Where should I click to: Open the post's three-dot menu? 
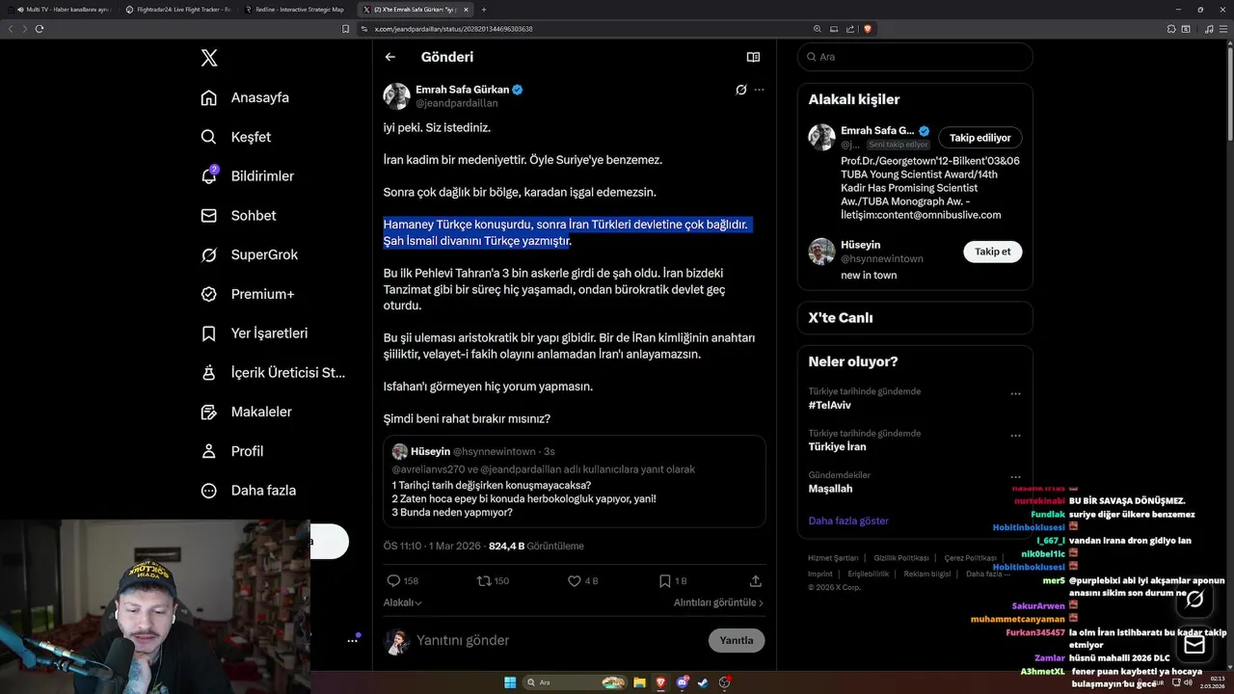(760, 90)
